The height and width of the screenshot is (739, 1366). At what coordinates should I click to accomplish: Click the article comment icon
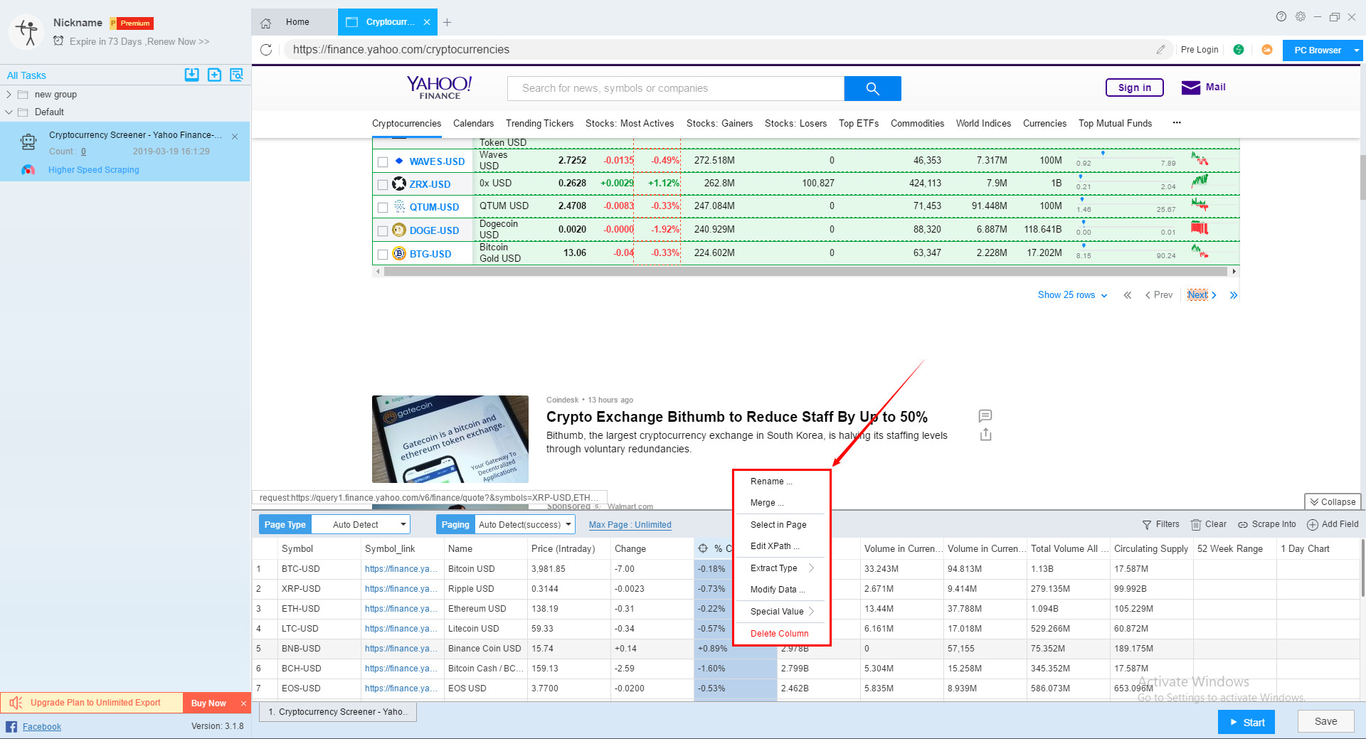click(x=985, y=415)
